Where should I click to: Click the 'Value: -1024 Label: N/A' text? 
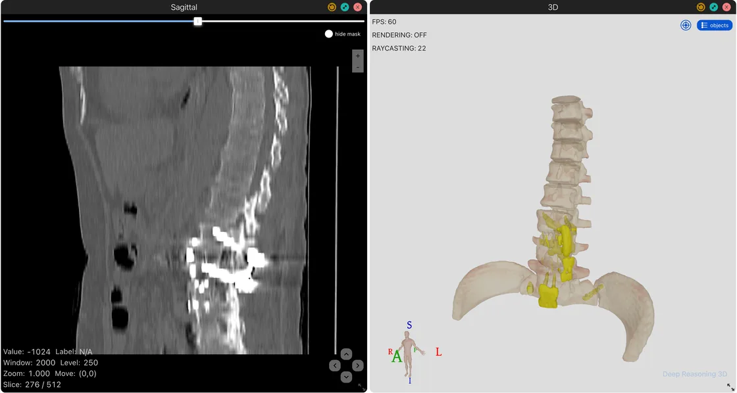[48, 352]
